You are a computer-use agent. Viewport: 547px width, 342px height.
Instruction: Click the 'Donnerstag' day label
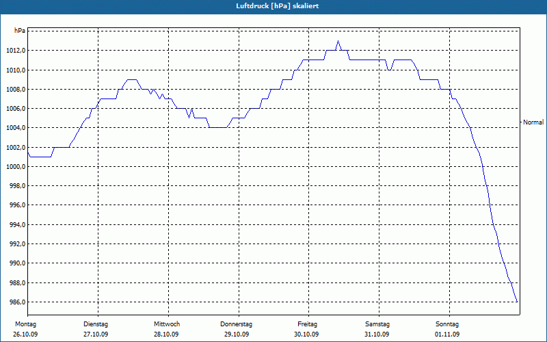point(236,324)
